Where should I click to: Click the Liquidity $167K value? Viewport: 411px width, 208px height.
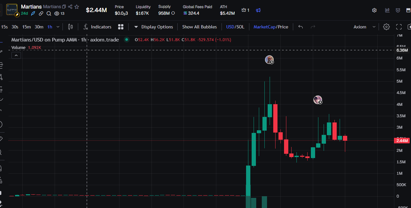pyautogui.click(x=142, y=13)
